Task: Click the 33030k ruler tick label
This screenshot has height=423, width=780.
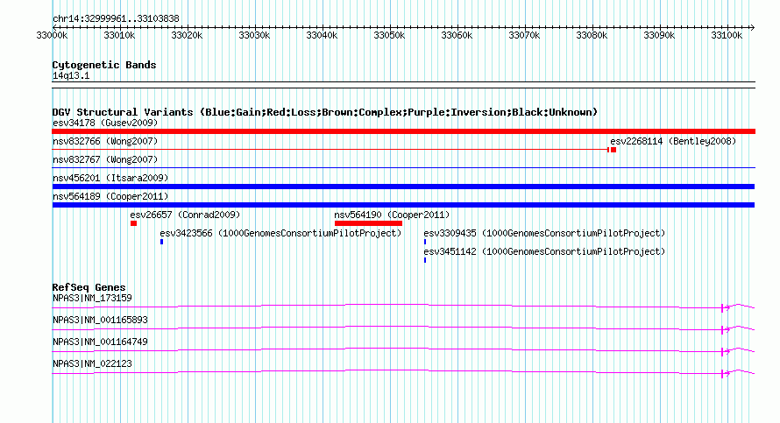Action: click(254, 35)
